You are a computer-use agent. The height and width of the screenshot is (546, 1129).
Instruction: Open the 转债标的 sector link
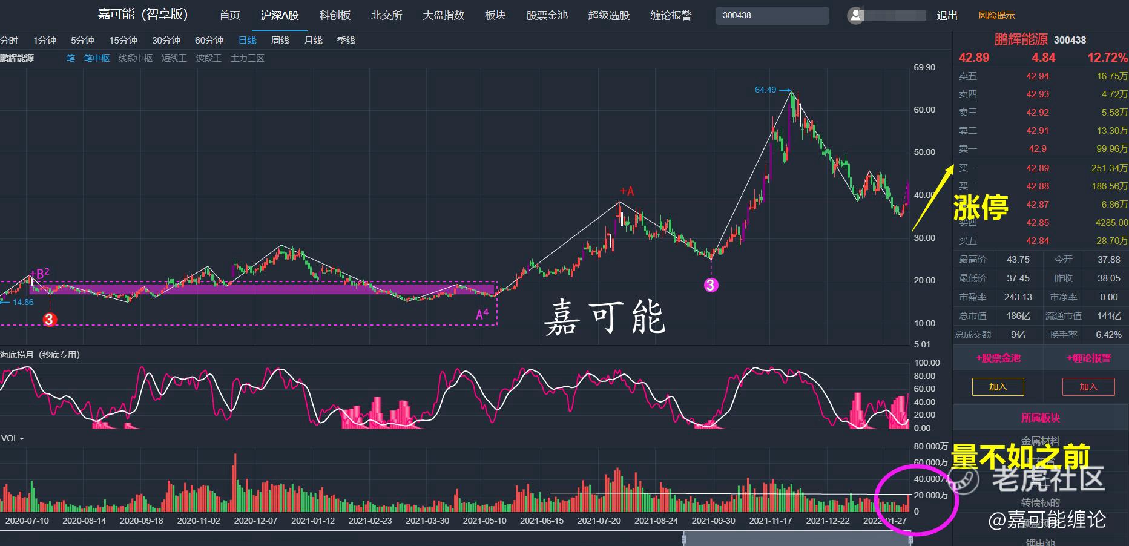1041,502
